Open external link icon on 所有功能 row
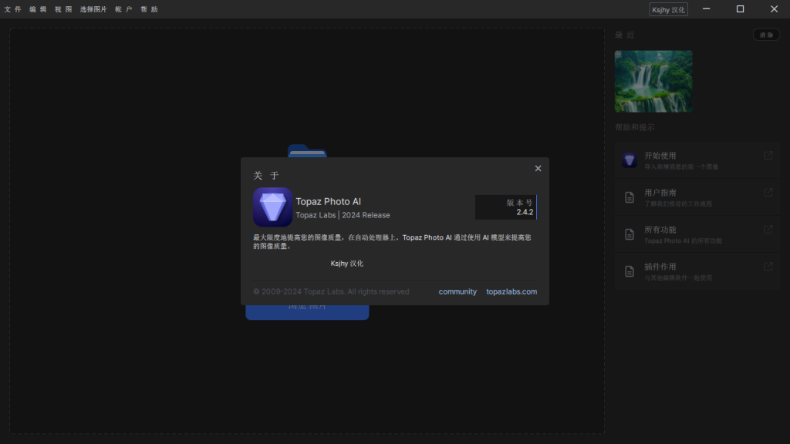This screenshot has height=444, width=790. (x=768, y=230)
